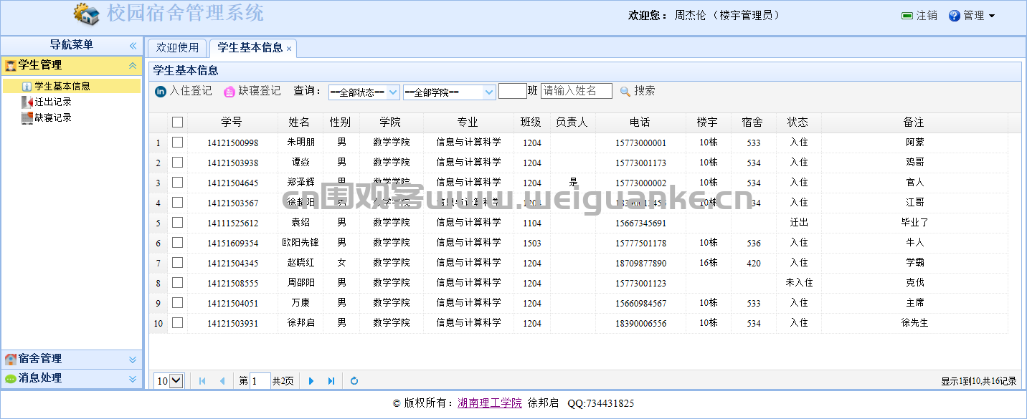1027x419 pixels.
Task: Open the 全部状态 status dropdown
Action: coord(364,92)
